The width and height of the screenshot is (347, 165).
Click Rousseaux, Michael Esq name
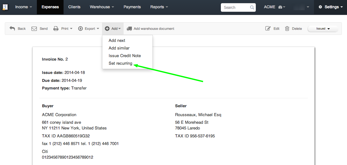[x=198, y=115]
